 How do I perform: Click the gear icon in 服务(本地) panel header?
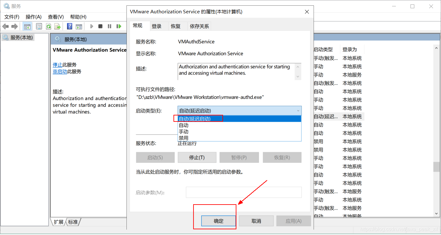coord(58,39)
